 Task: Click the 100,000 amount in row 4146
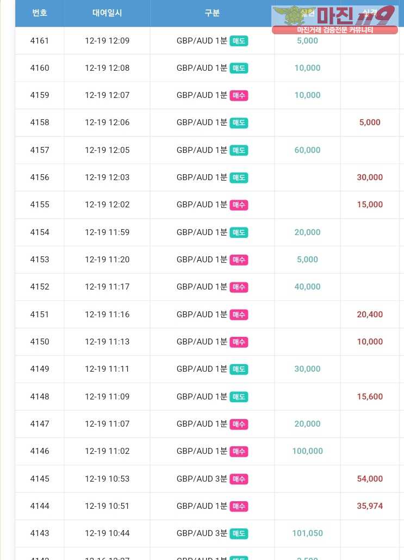307,451
